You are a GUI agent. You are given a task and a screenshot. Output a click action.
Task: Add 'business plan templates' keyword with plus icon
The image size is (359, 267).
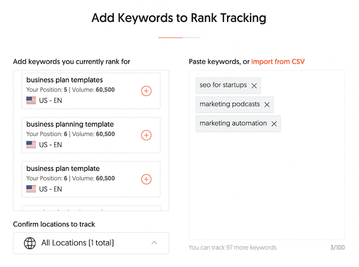[x=146, y=91]
